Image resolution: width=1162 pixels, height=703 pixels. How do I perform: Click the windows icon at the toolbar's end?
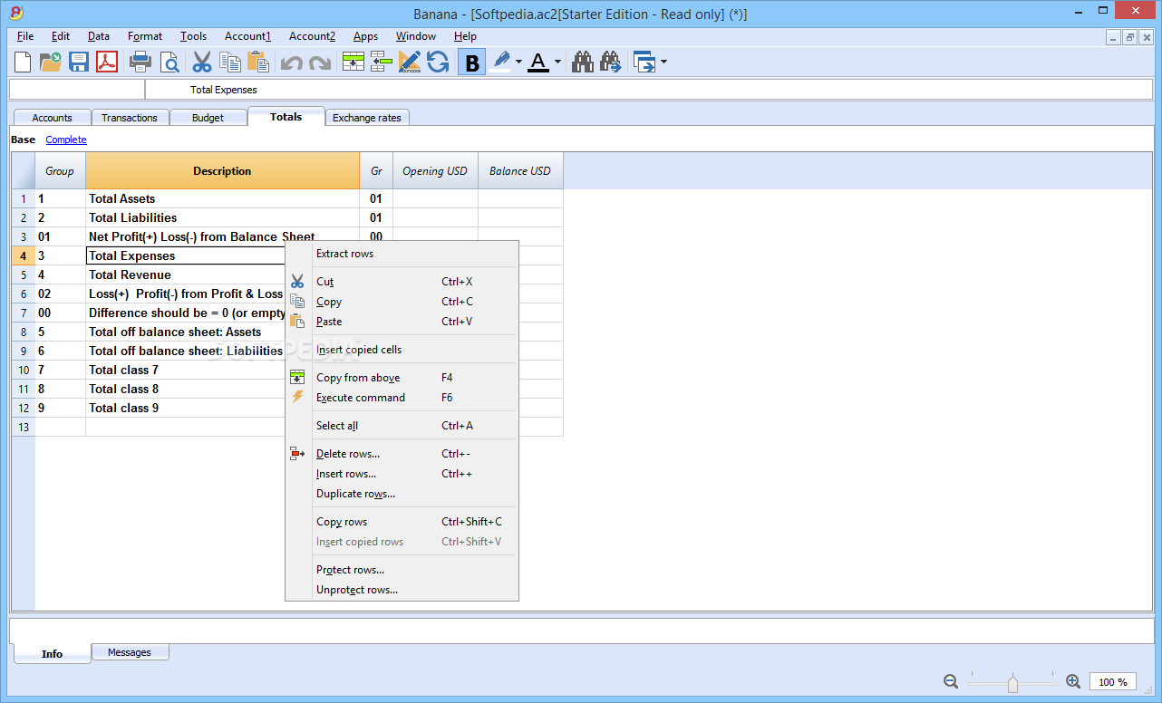coord(644,62)
